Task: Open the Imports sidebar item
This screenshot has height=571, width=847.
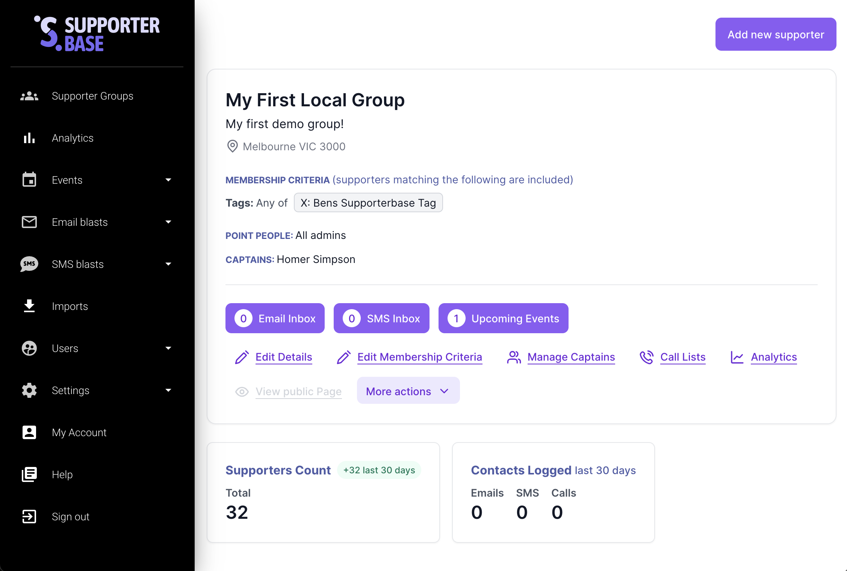Action: (x=97, y=306)
